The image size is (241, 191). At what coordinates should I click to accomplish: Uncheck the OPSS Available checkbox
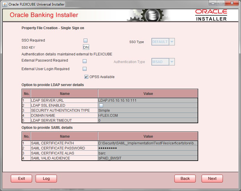[x=86, y=77]
